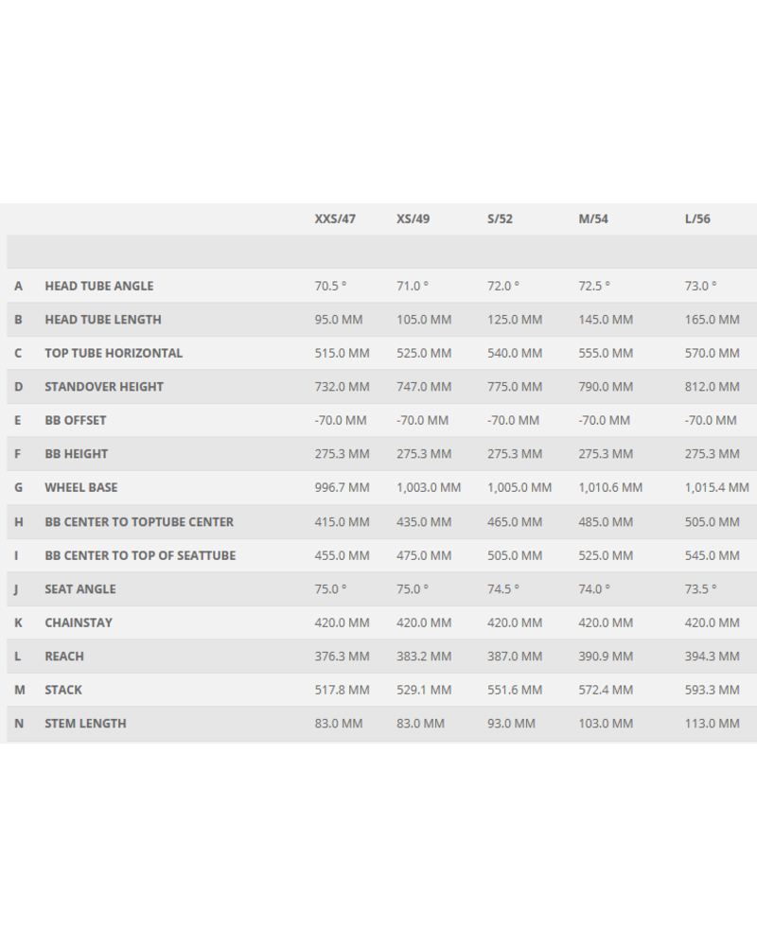Click the SEAT ANGLE row label
Screen dimensions: 757x946
pyautogui.click(x=80, y=588)
